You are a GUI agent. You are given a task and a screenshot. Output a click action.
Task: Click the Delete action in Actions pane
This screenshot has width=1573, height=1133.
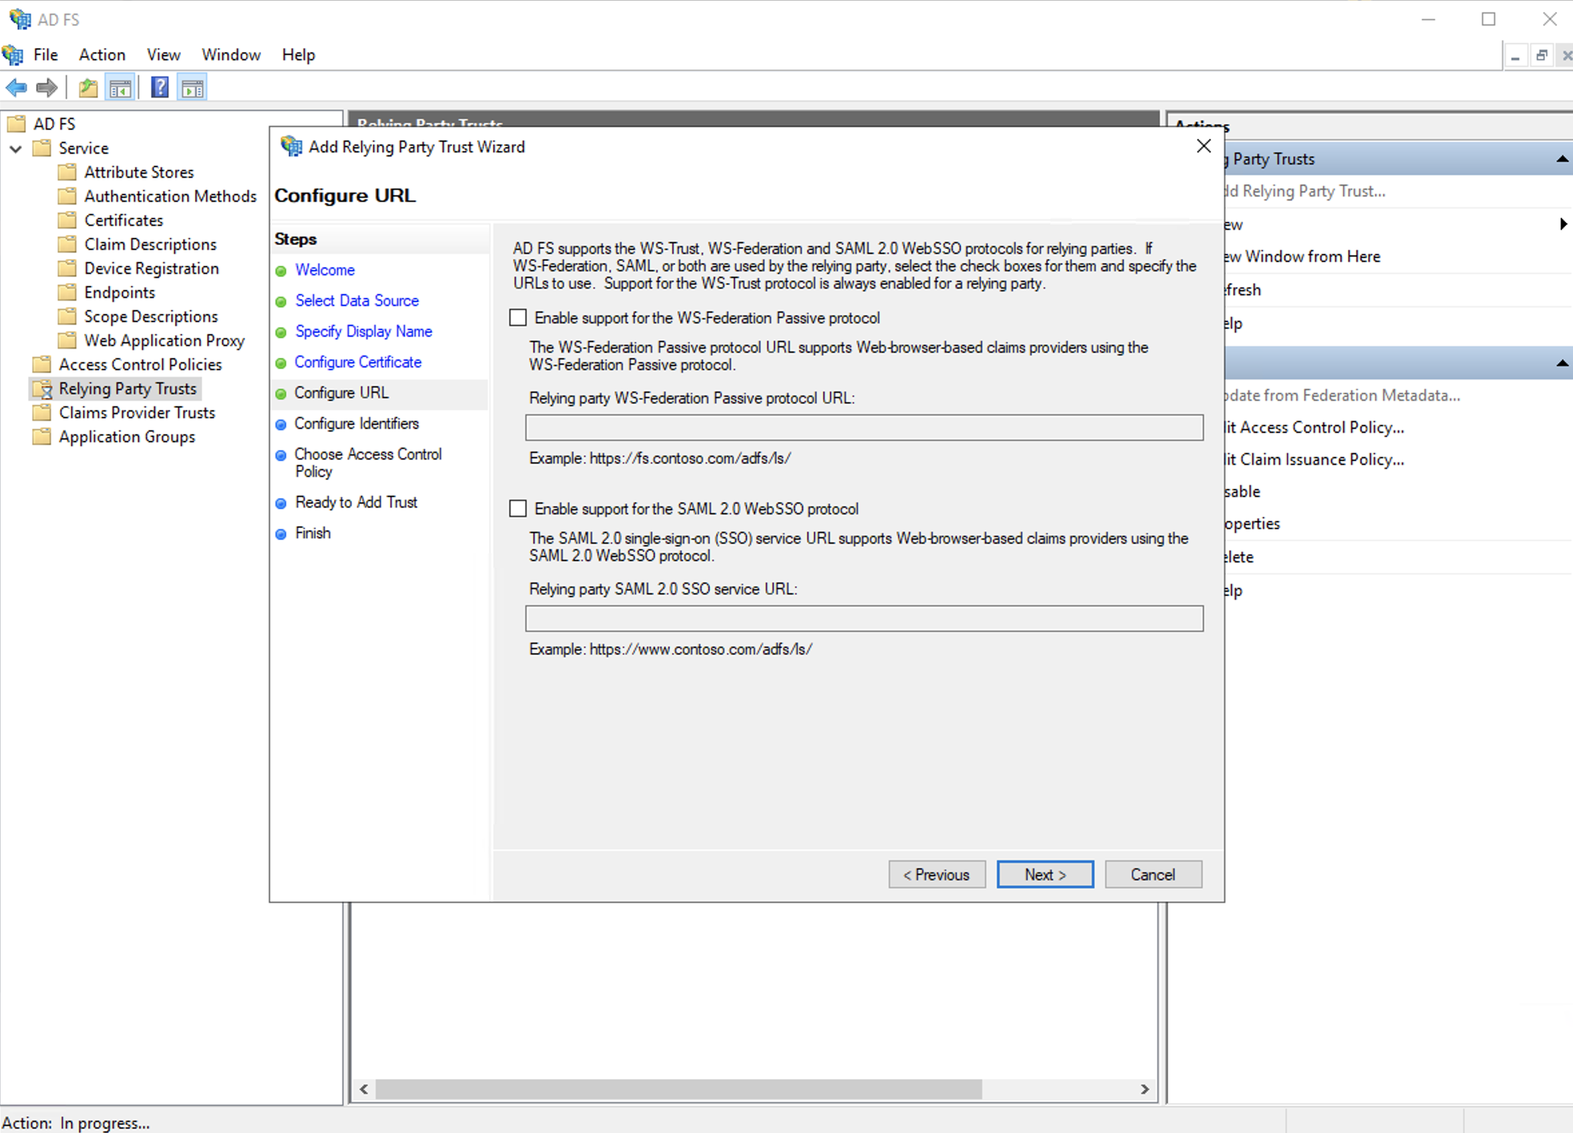[x=1240, y=556]
